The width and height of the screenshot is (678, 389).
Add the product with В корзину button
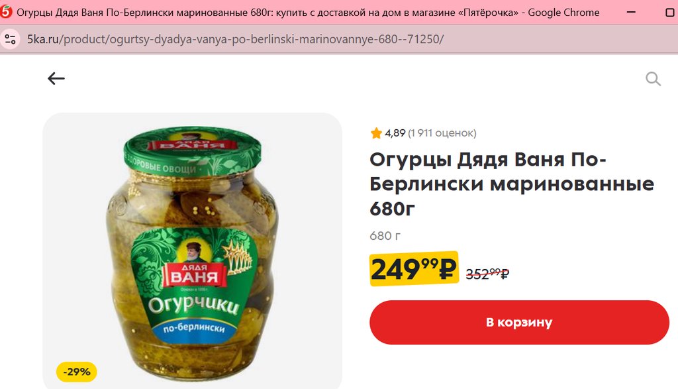[519, 322]
